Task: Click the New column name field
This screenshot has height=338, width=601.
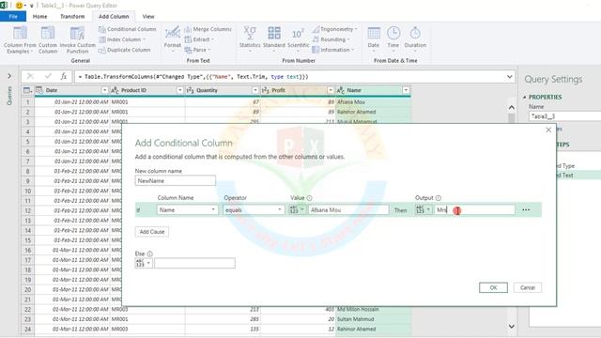Action: [176, 181]
